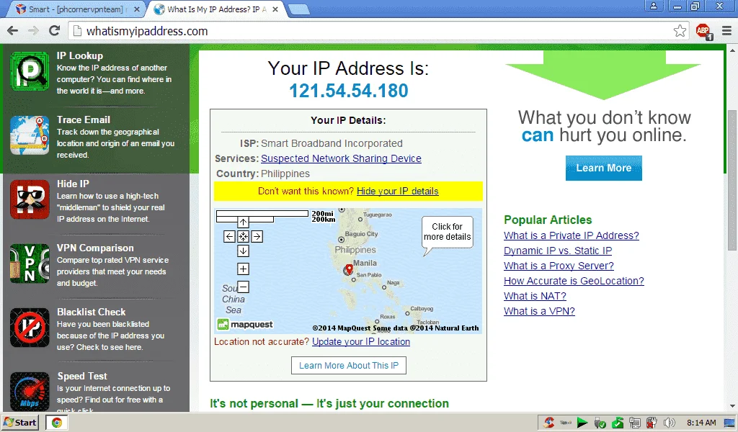This screenshot has width=738, height=432.
Task: Click the IP Lookup heading
Action: point(80,55)
